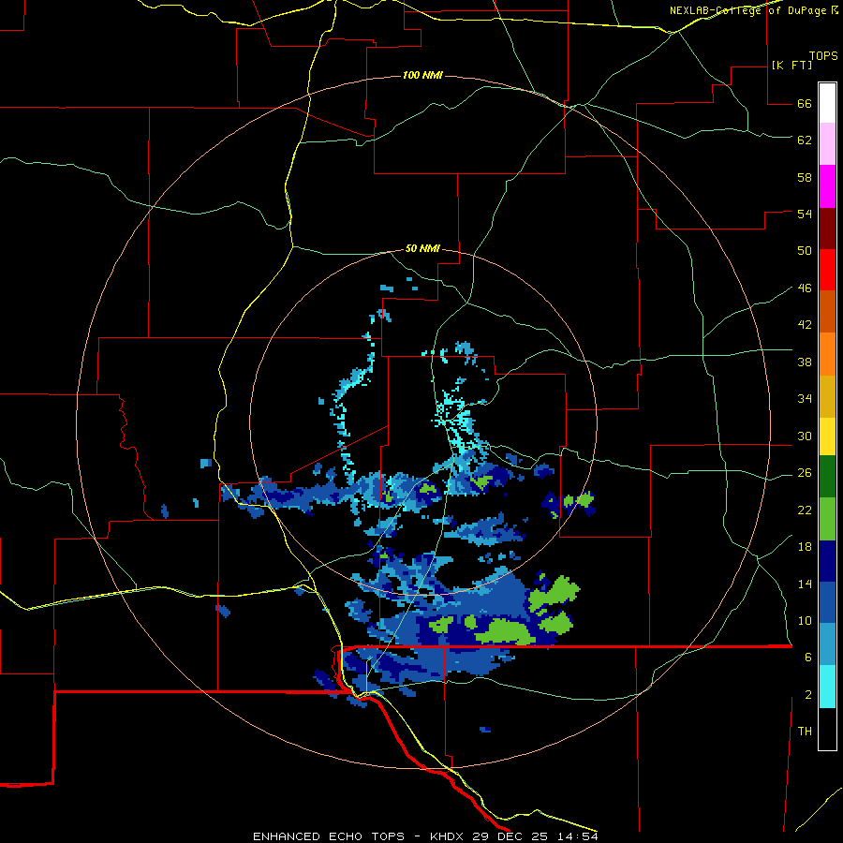Click the yellow legend swatch
The width and height of the screenshot is (843, 843).
(x=827, y=436)
